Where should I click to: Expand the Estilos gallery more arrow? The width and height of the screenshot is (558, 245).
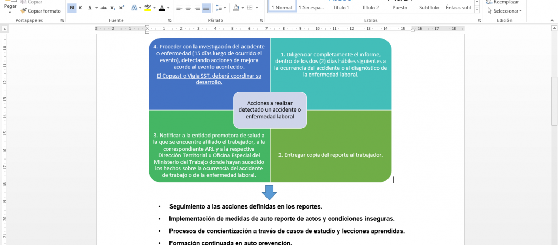click(x=477, y=10)
